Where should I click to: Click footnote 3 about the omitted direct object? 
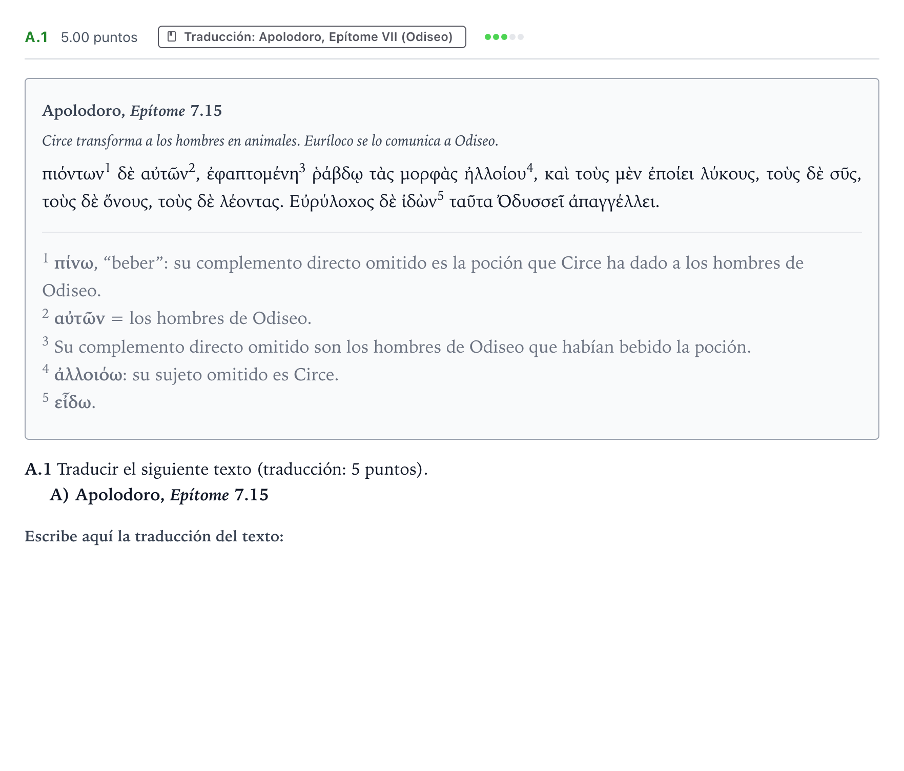pos(397,347)
